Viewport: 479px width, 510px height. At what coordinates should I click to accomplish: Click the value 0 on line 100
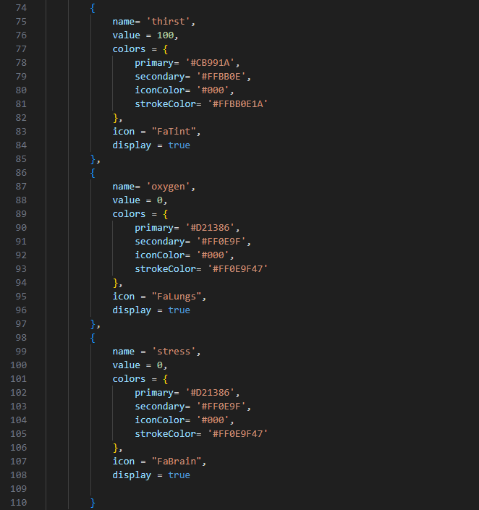point(160,365)
